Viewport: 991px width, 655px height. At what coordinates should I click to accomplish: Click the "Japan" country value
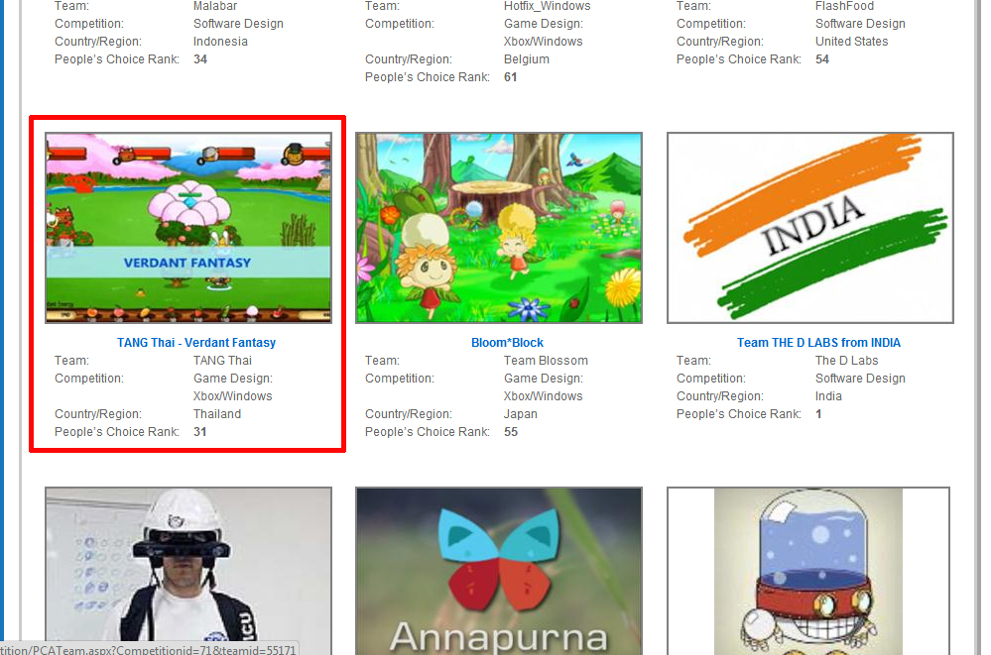(x=521, y=414)
